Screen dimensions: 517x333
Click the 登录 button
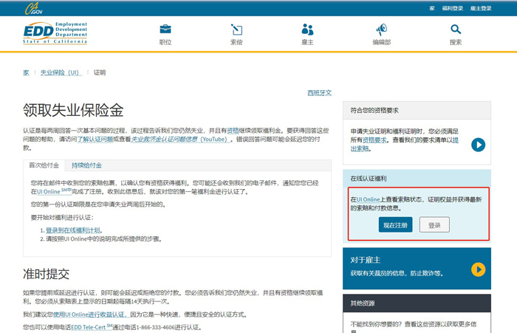pos(434,225)
